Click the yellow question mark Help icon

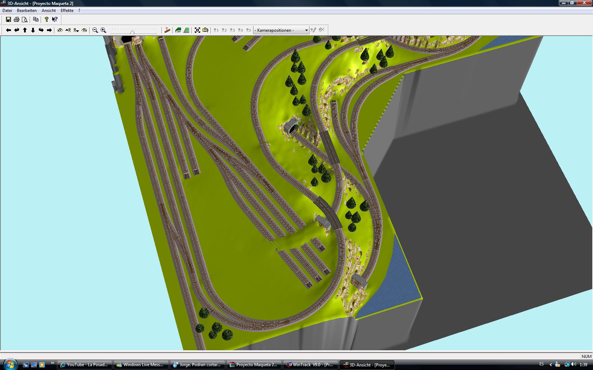pyautogui.click(x=46, y=20)
